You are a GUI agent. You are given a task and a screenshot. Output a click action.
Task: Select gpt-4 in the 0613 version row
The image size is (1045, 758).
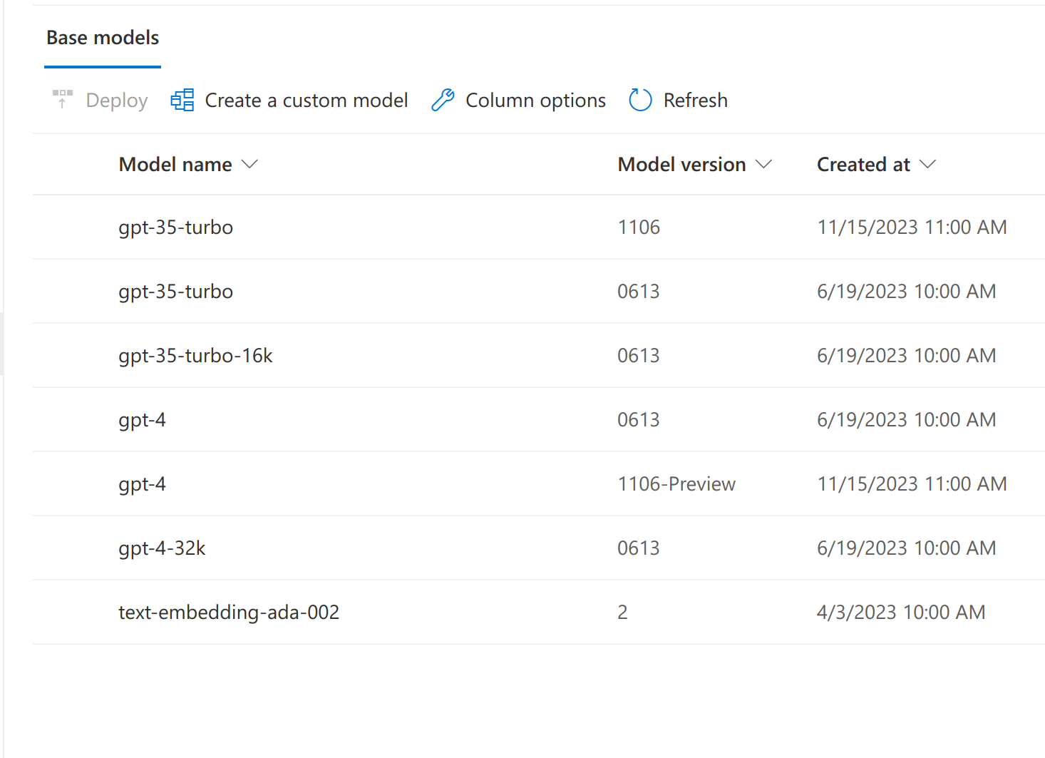[x=142, y=420]
